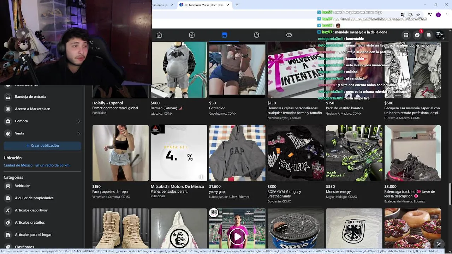This screenshot has height=254, width=452.
Task: Bookmark this page with star icon
Action: click(418, 15)
